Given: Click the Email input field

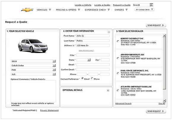Looking at the screenshot, I should pos(93,65).
